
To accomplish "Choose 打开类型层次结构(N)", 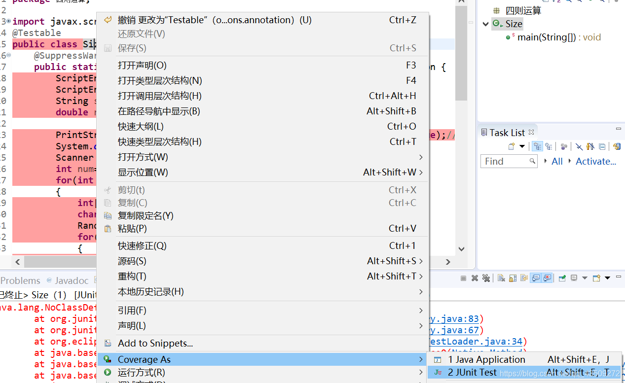I will (x=263, y=80).
